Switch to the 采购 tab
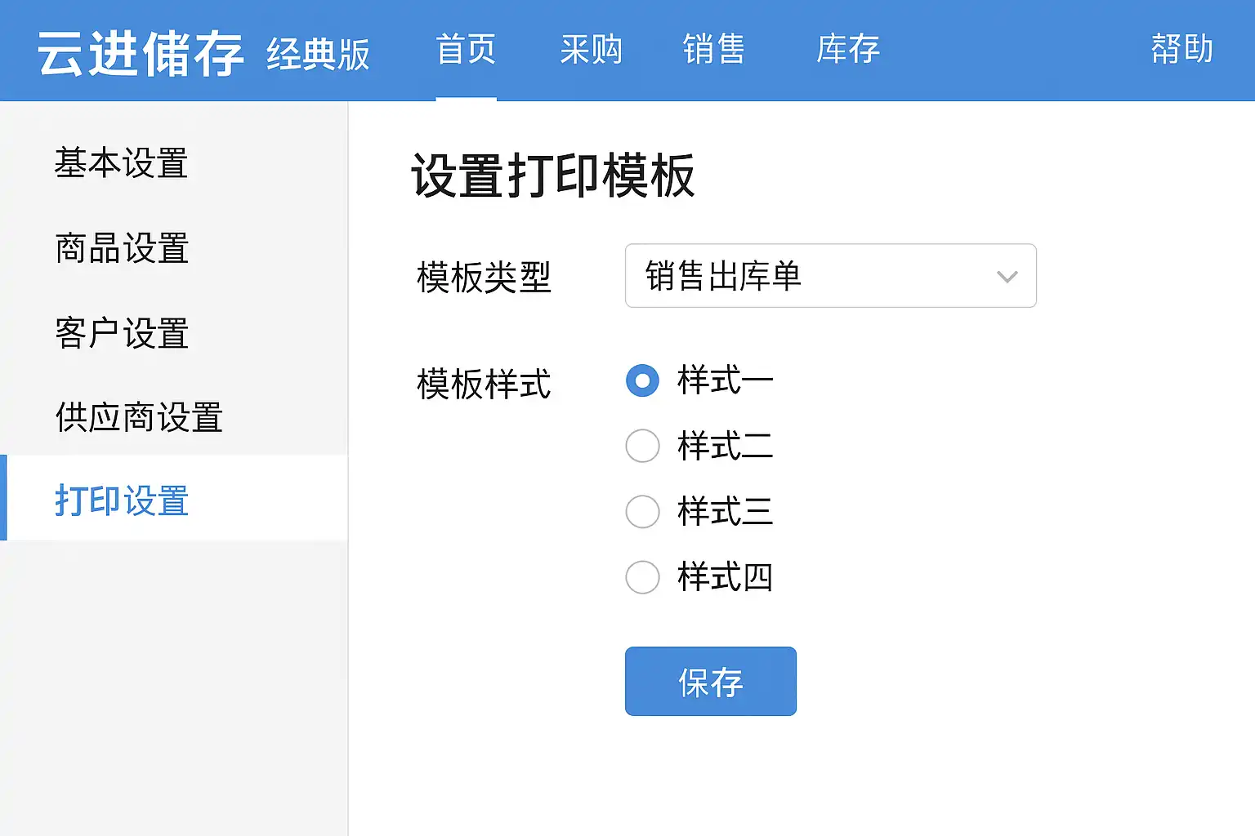The image size is (1255, 836). (591, 50)
